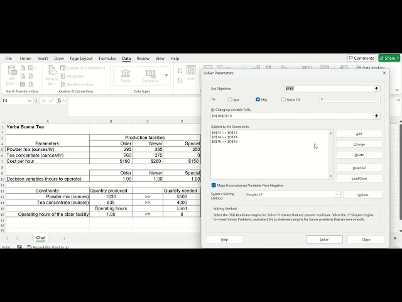Collapse the formula bar chevron

click(x=398, y=100)
